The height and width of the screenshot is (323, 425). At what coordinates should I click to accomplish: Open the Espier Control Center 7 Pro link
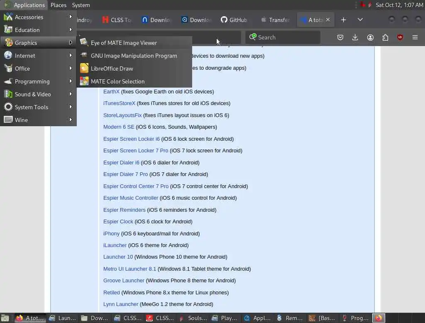coord(136,186)
